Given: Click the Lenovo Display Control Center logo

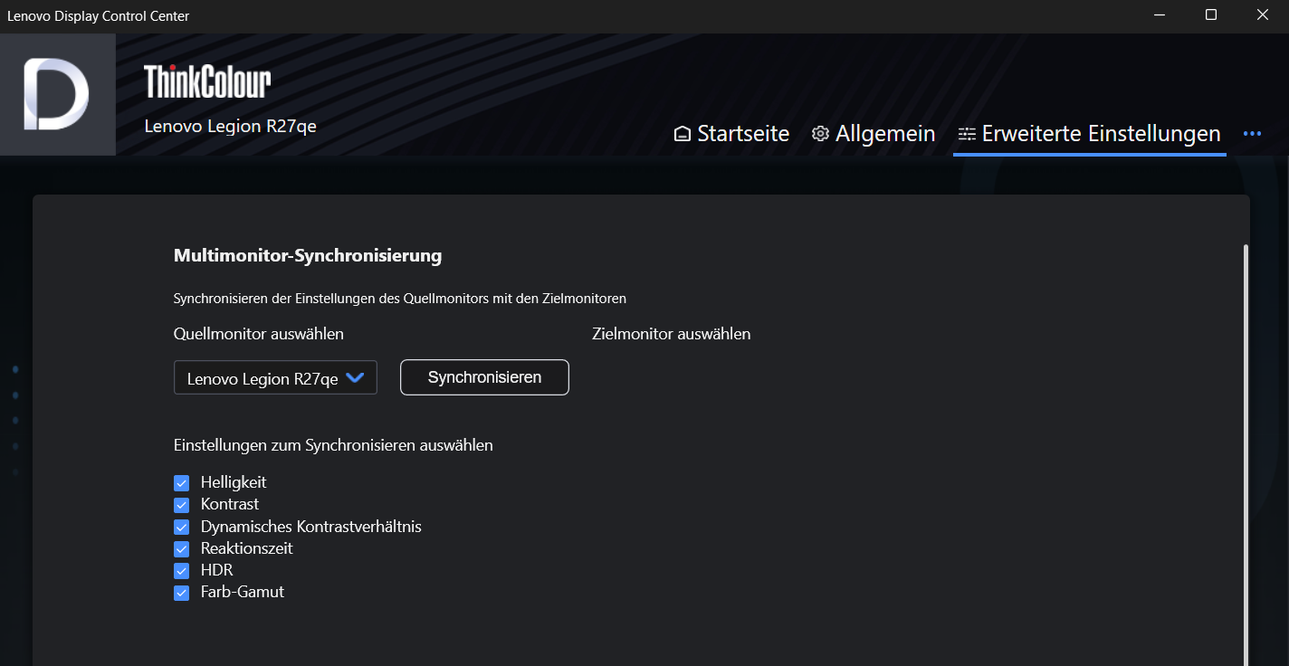Looking at the screenshot, I should 57,95.
